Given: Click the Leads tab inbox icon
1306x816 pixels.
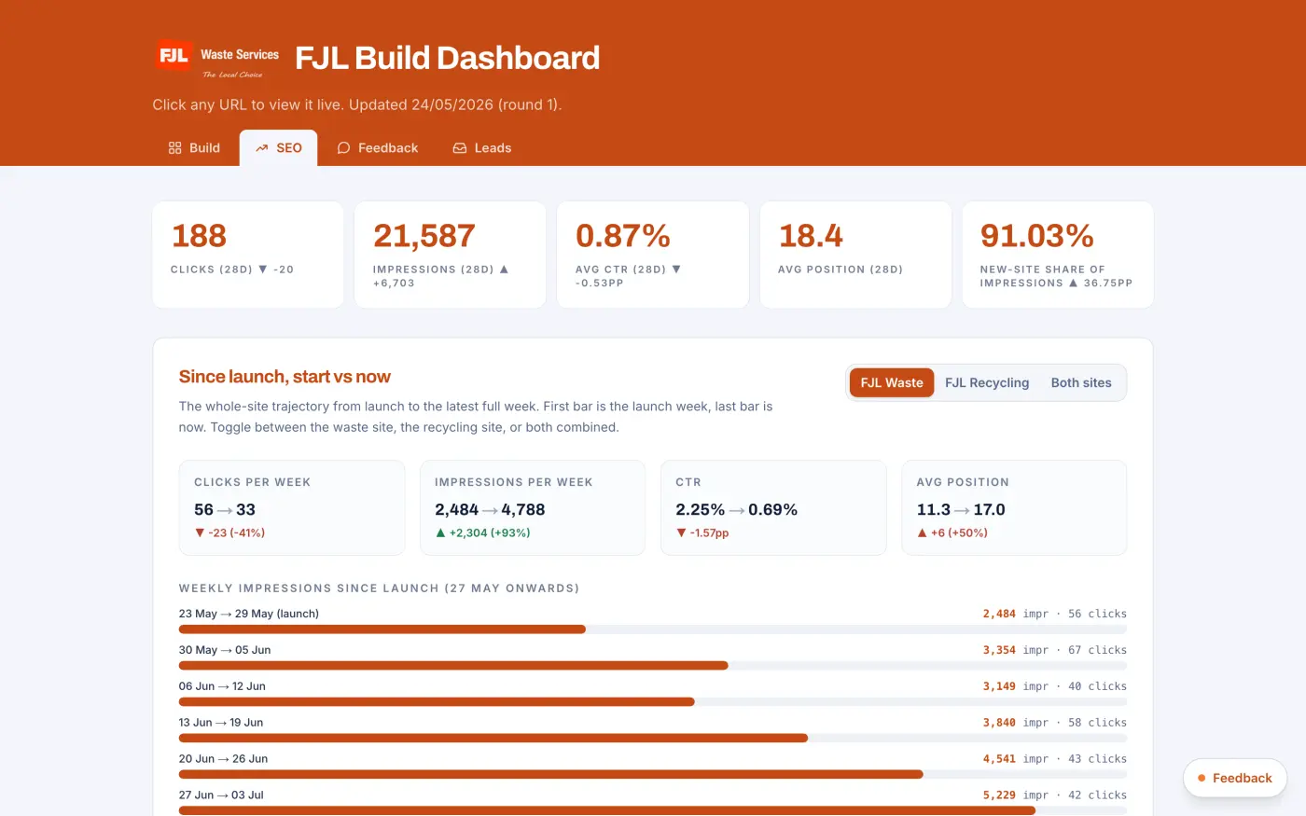Looking at the screenshot, I should point(460,148).
